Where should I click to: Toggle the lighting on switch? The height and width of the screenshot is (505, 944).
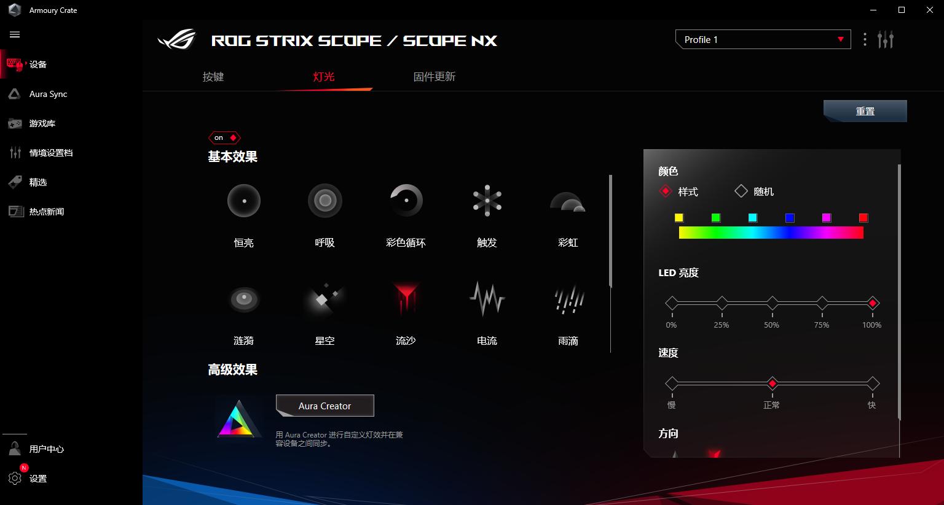point(224,137)
